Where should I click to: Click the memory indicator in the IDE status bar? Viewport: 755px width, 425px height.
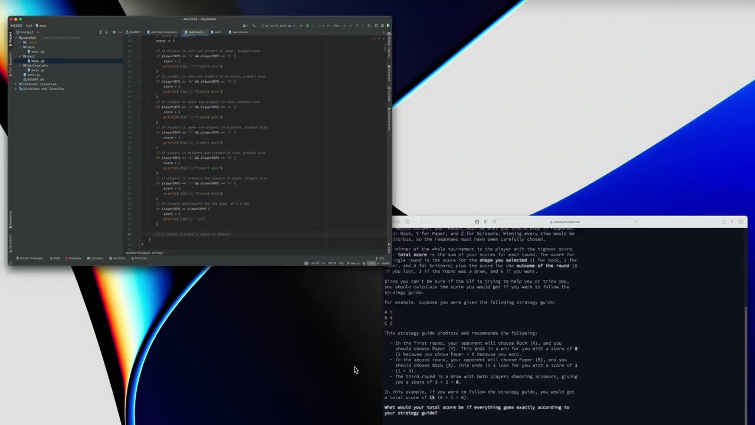point(377,263)
